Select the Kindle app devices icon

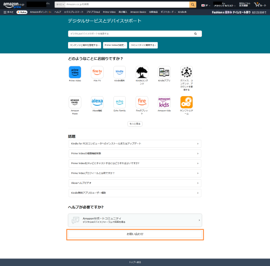(164, 72)
